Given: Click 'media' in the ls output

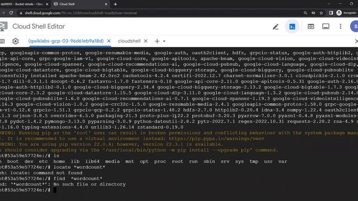Looking at the screenshot, I should [112, 161].
